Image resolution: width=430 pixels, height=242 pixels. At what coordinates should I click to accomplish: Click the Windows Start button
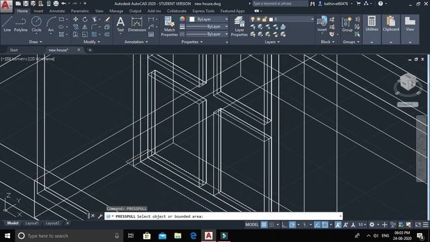7,236
